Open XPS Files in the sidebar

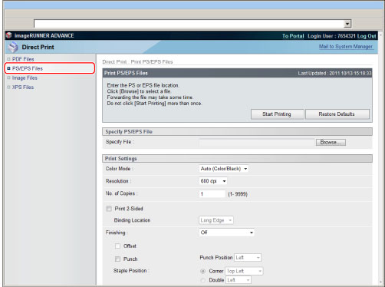click(23, 87)
